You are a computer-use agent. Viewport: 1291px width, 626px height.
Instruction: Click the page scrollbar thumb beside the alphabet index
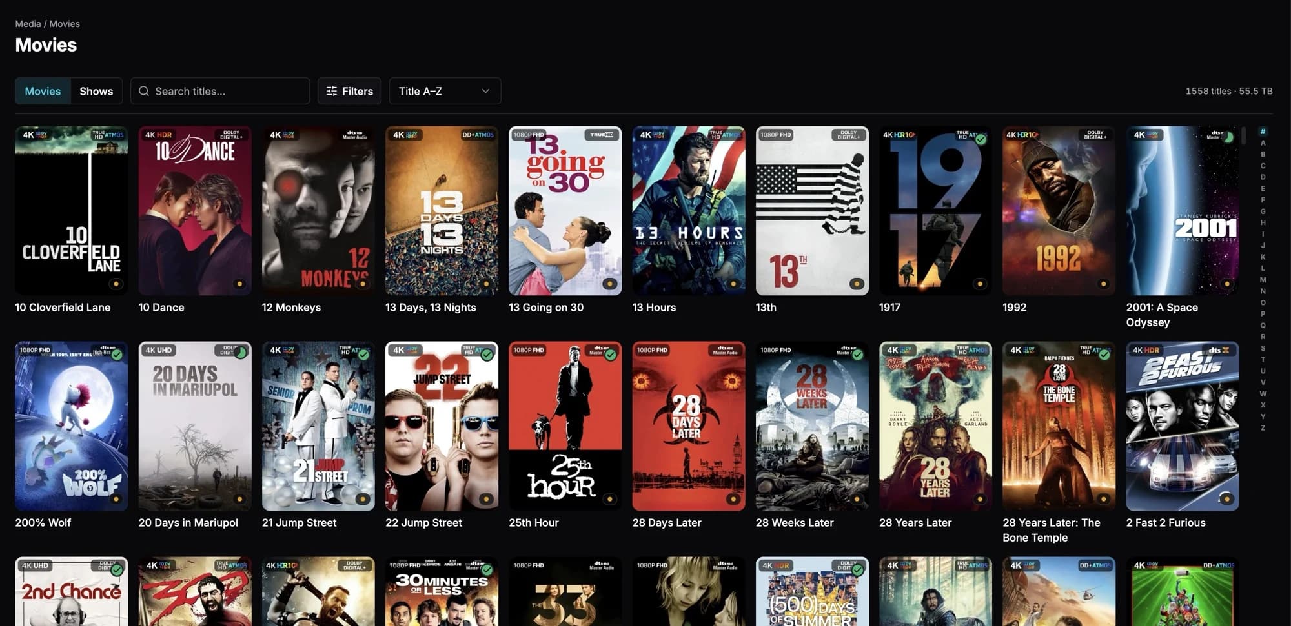(1243, 136)
